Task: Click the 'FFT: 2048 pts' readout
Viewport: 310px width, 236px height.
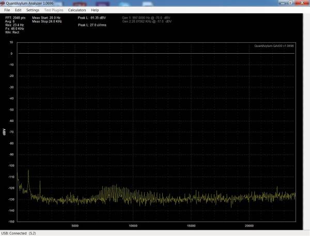Action: tap(16, 18)
